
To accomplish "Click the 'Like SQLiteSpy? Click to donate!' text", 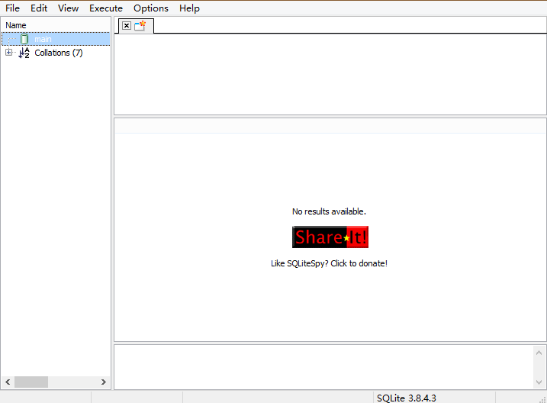I will tap(329, 263).
